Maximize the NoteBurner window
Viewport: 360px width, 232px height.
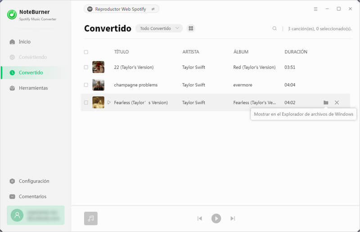point(339,9)
